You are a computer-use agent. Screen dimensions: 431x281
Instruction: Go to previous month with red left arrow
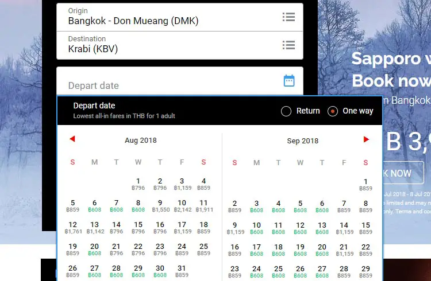72,139
